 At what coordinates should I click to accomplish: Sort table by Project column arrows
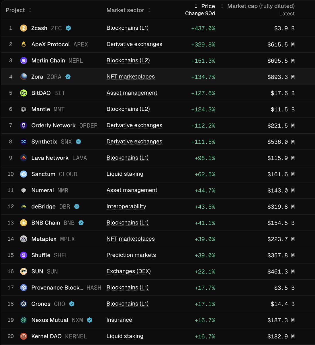(30, 10)
